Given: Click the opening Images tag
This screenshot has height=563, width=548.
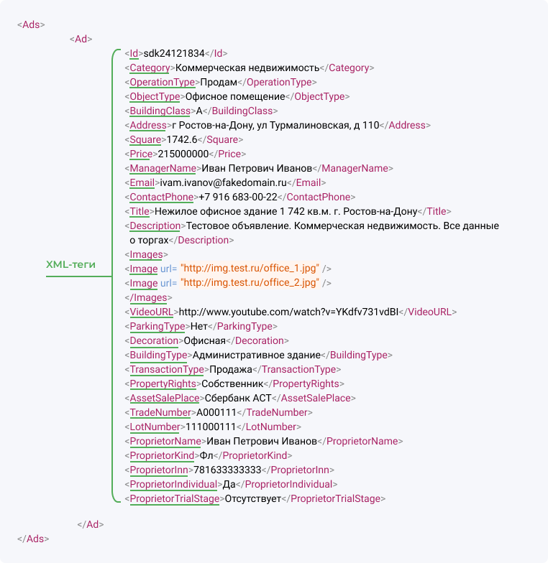Looking at the screenshot, I should tap(147, 254).
